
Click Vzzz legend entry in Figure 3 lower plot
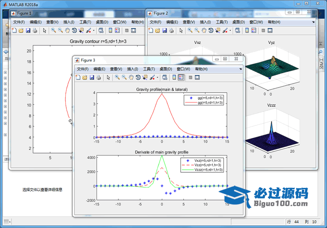202,170
